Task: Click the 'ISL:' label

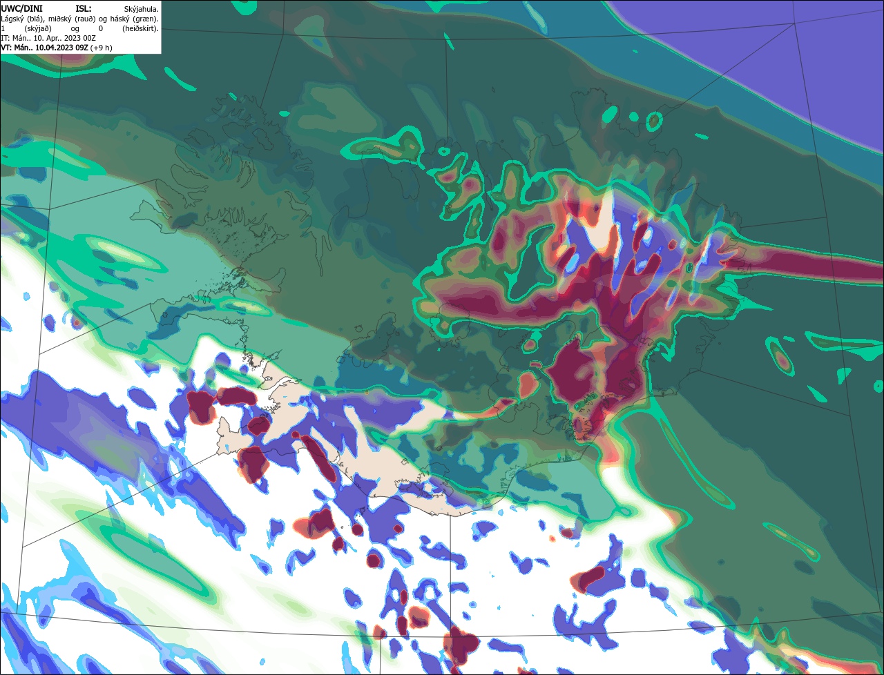Action: [84, 9]
